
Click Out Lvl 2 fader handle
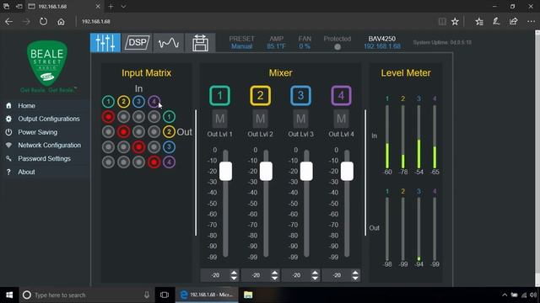266,171
